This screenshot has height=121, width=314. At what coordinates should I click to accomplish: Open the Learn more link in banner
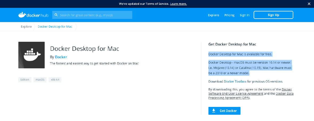(x=178, y=4)
